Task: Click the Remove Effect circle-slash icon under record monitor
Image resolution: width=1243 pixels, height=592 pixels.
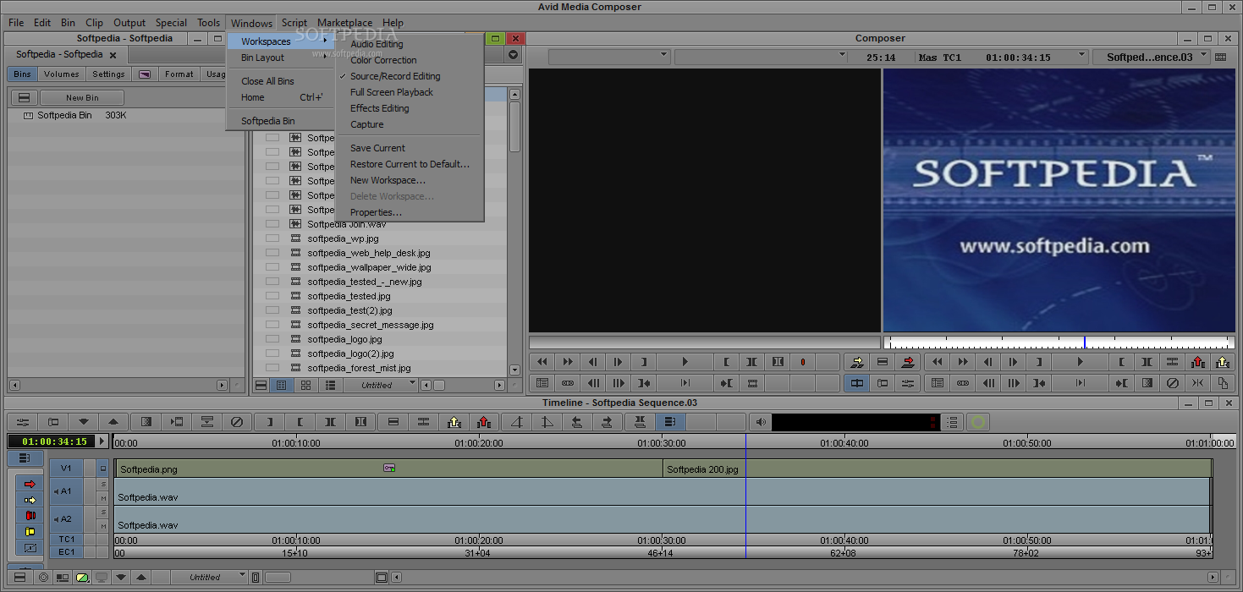Action: (x=1172, y=383)
